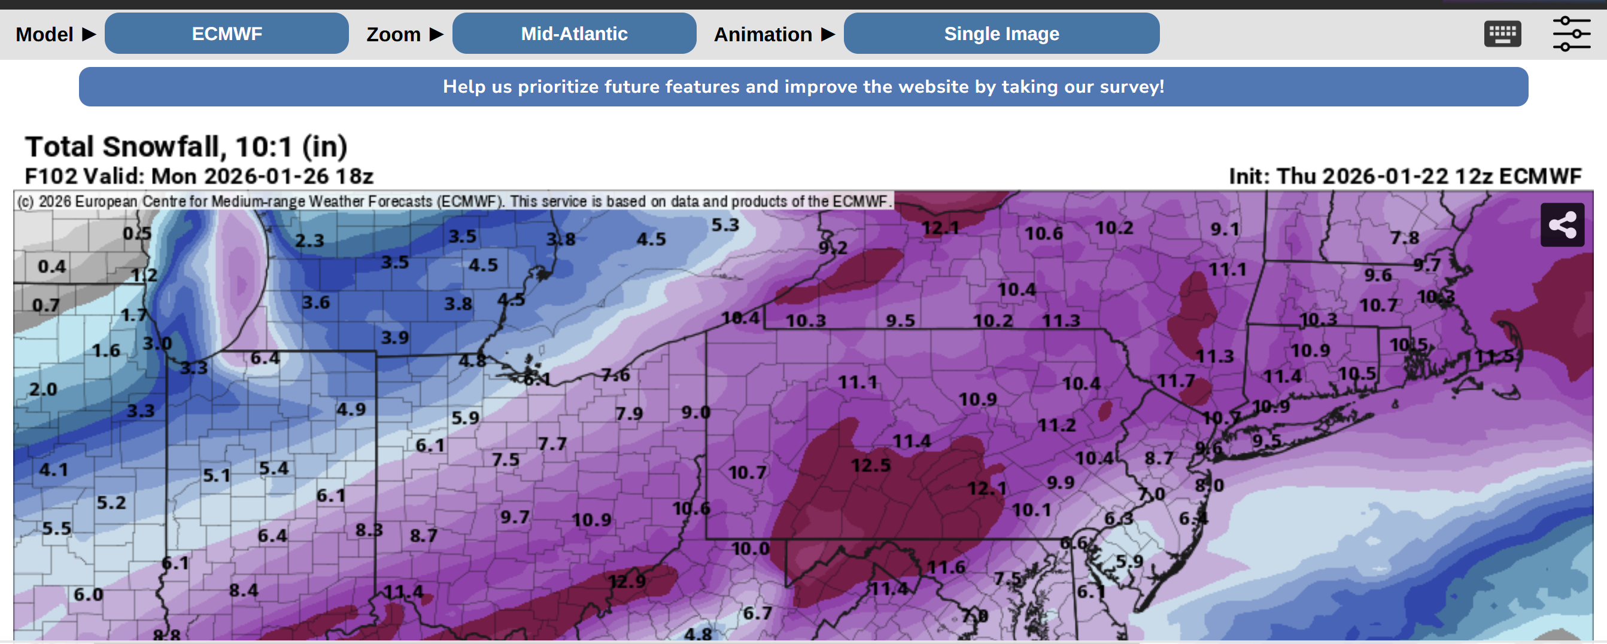The width and height of the screenshot is (1607, 644).
Task: Click the F102 Valid time label
Action: point(199,176)
